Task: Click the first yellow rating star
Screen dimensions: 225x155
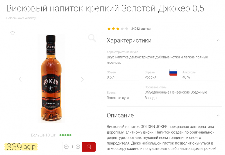Action: [x=109, y=29]
